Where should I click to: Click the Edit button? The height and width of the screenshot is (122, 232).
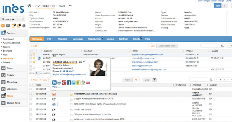coord(218,6)
